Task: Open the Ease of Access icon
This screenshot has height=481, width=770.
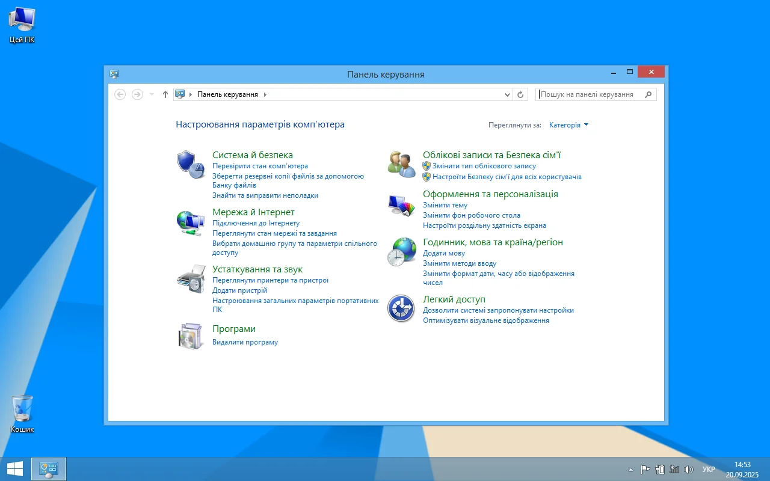Action: [401, 308]
